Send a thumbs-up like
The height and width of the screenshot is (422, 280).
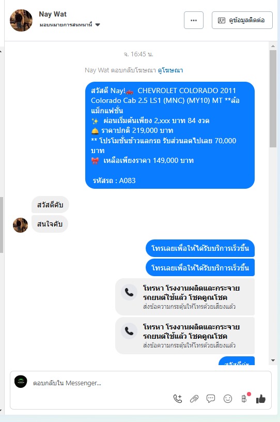point(261,399)
